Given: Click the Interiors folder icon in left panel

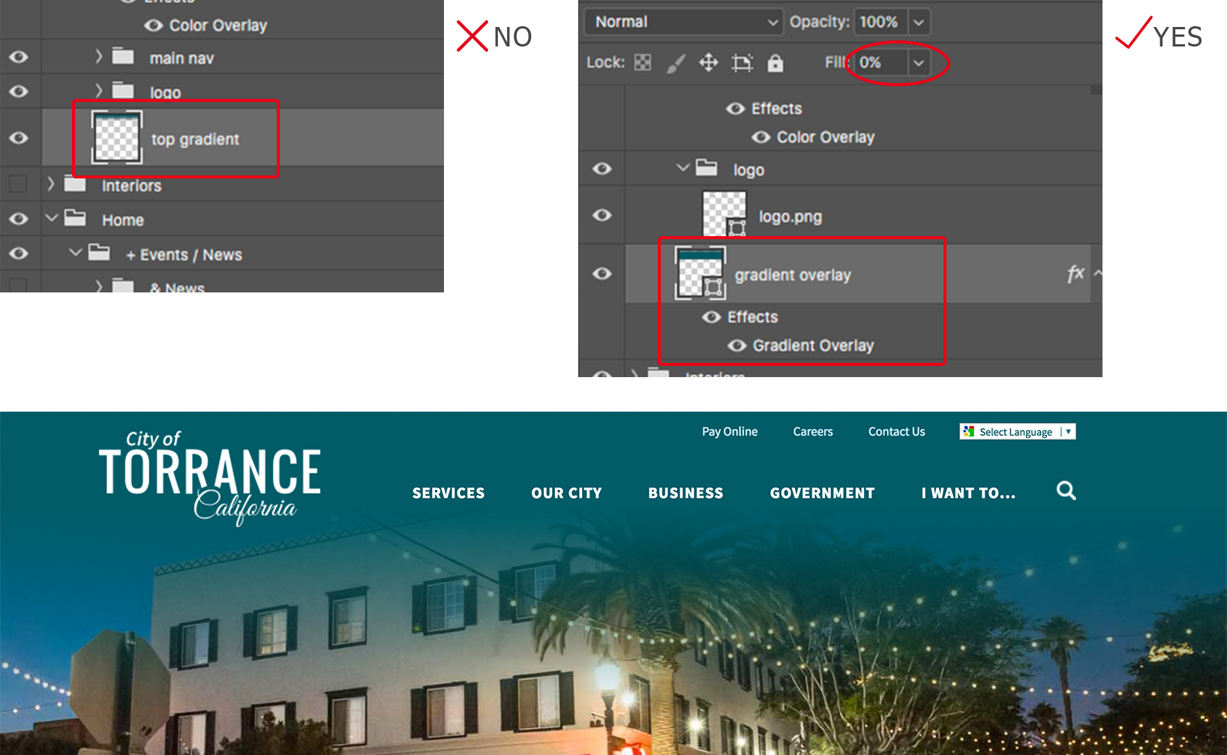Looking at the screenshot, I should pyautogui.click(x=75, y=184).
